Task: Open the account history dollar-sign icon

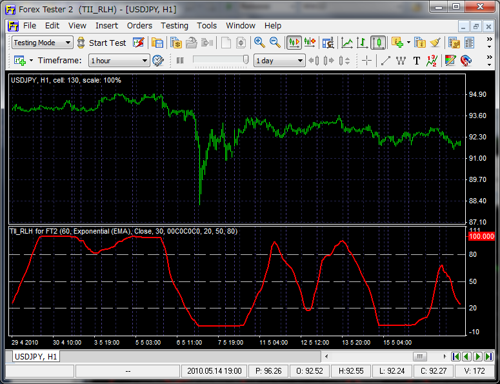Action: click(175, 43)
